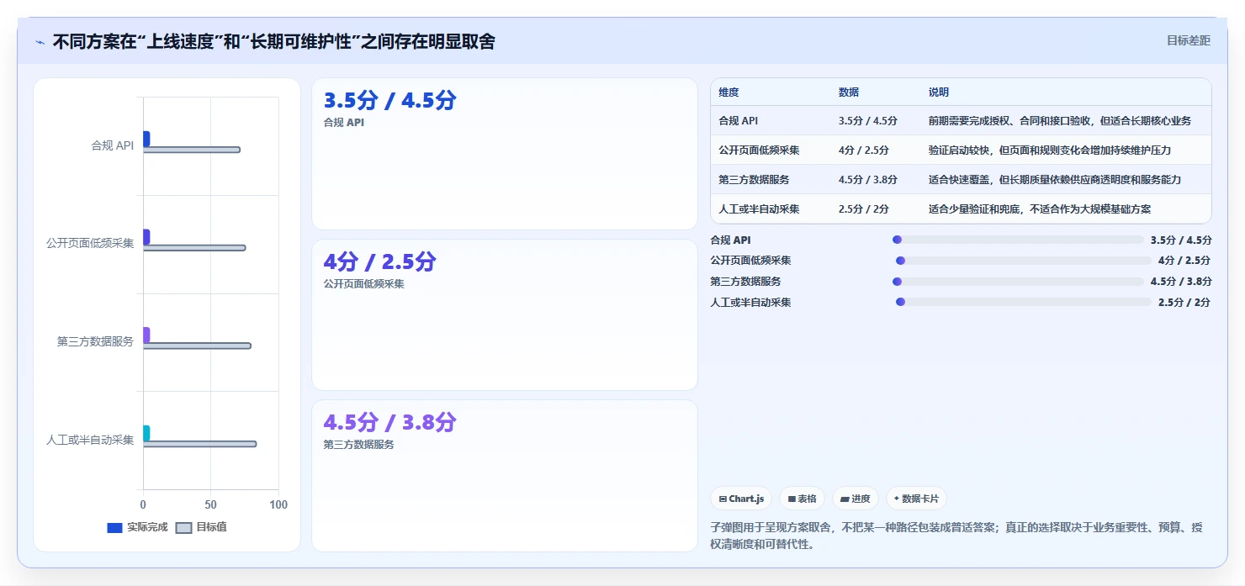Select the 数据卡片 tag chip
The width and height of the screenshot is (1245, 586).
point(916,499)
